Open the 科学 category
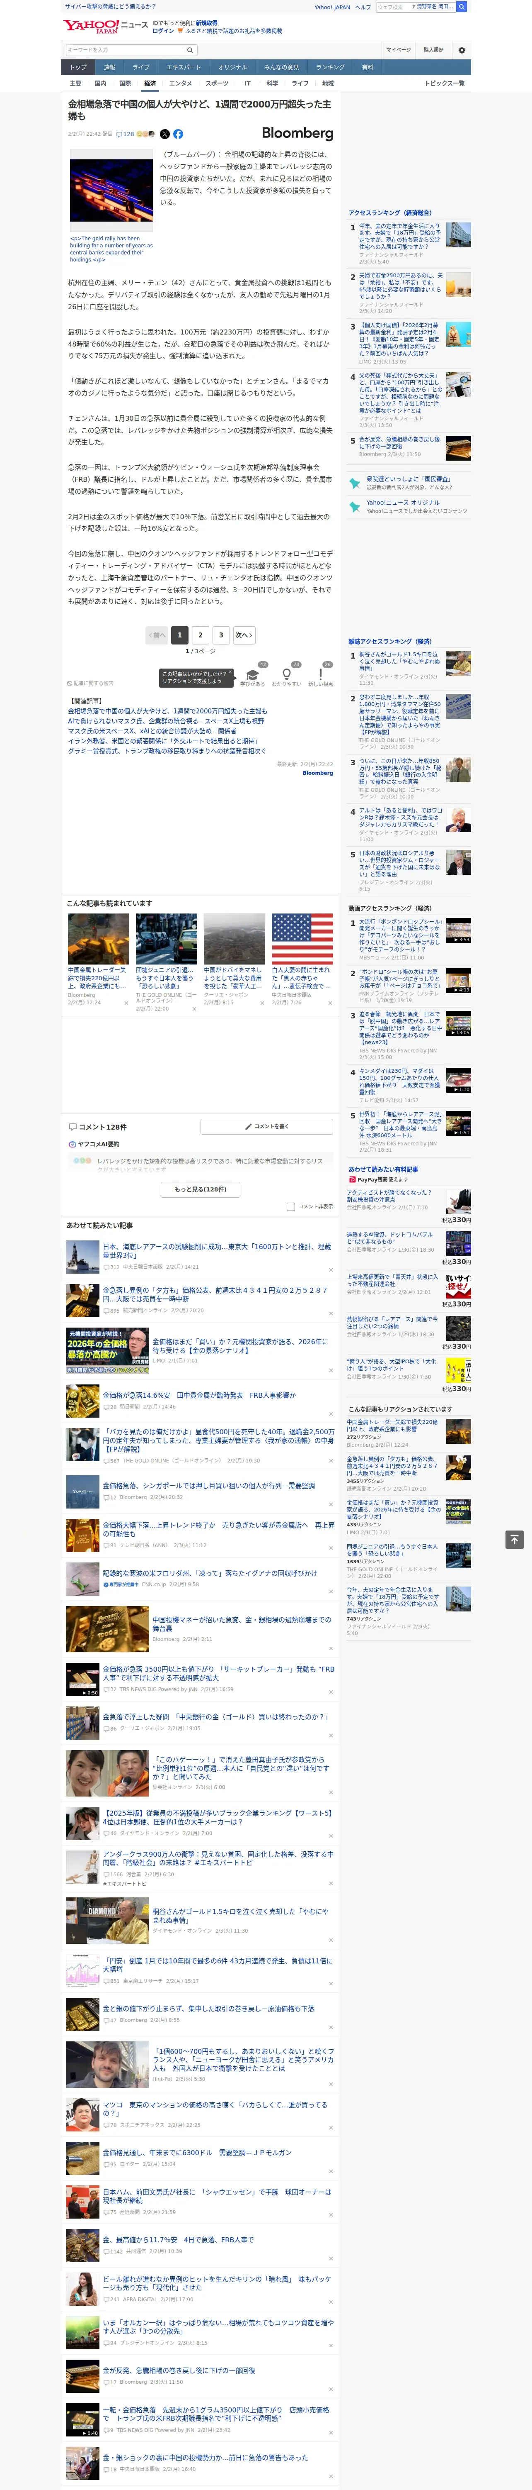Screen dimensions: 532x2490 (273, 83)
